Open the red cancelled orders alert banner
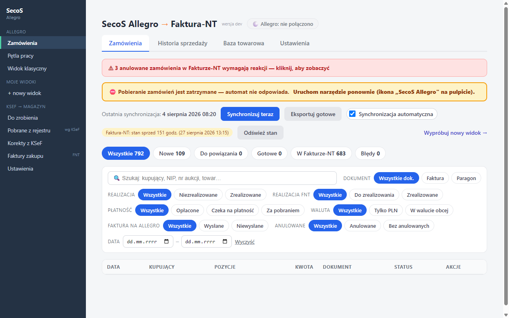The width and height of the screenshot is (509, 318). coord(294,68)
